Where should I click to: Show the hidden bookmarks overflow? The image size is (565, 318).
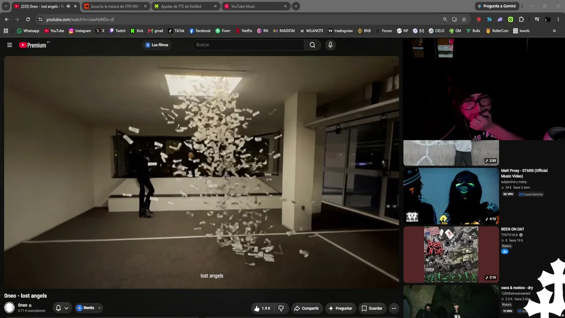tap(554, 31)
